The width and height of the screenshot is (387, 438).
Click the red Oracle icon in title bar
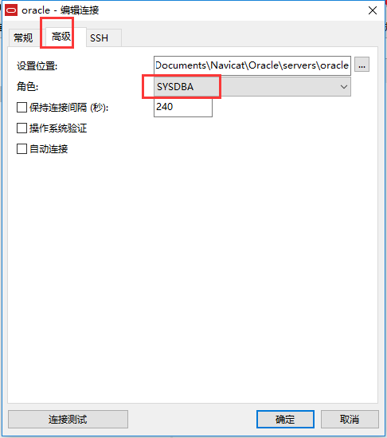tap(11, 10)
